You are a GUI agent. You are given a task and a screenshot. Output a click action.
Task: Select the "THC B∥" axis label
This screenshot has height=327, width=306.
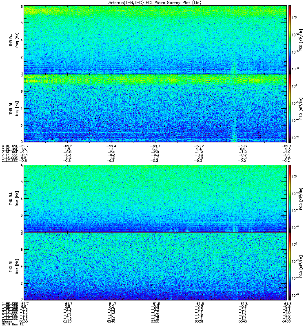(x=11, y=266)
